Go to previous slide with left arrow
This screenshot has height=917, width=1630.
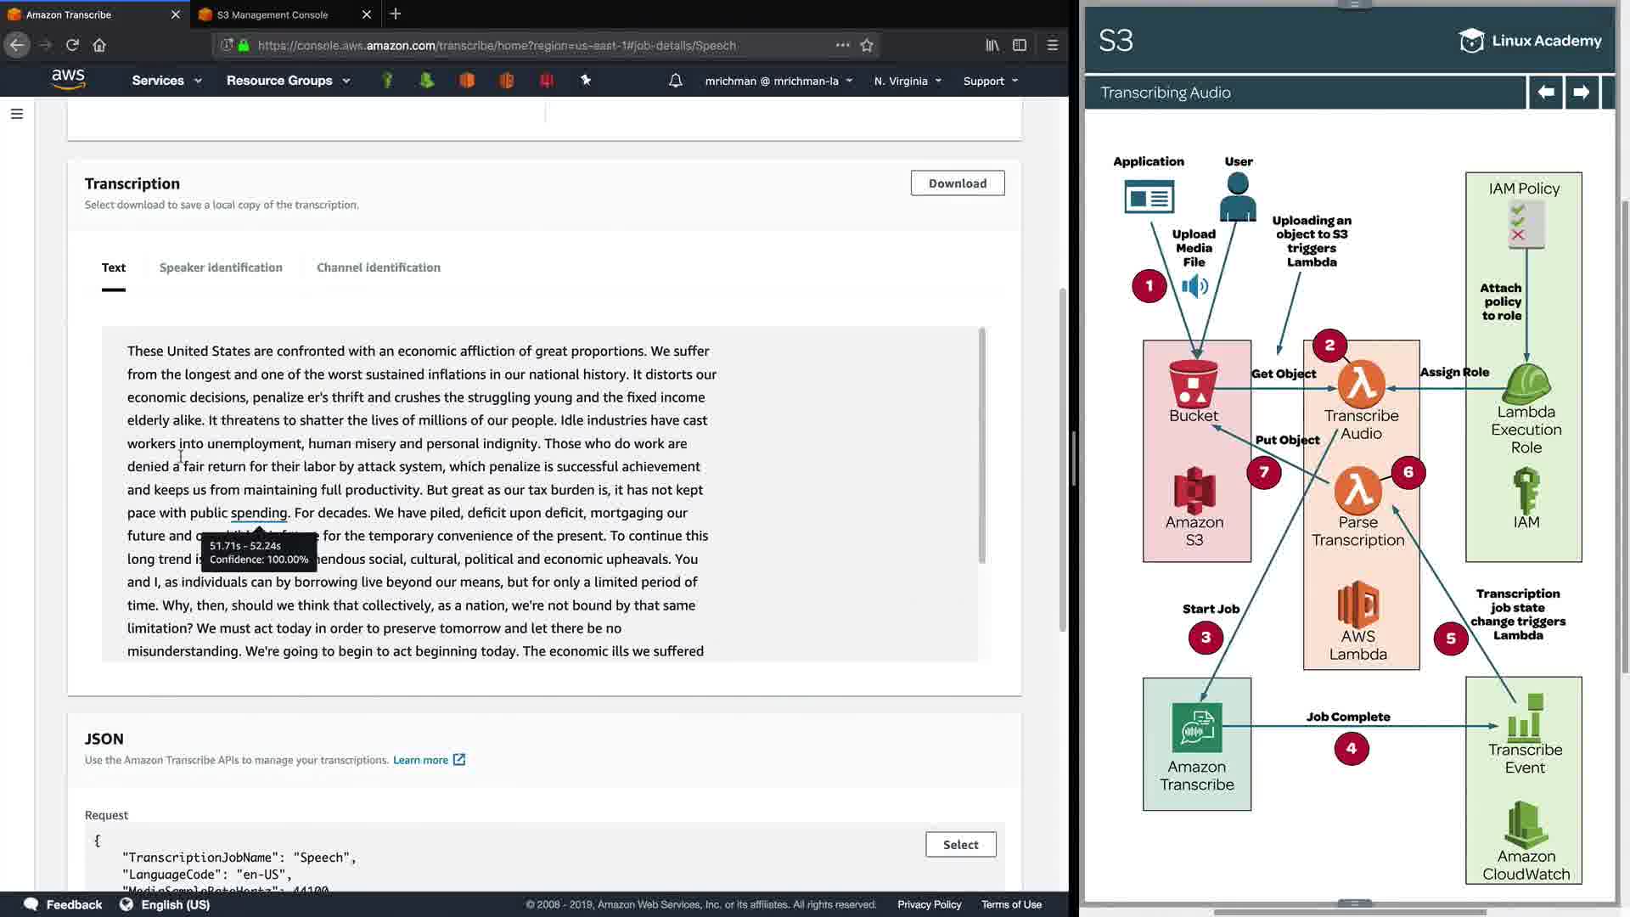pyautogui.click(x=1546, y=92)
